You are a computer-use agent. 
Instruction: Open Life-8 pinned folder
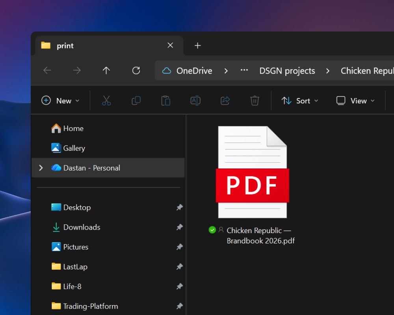coord(108,286)
